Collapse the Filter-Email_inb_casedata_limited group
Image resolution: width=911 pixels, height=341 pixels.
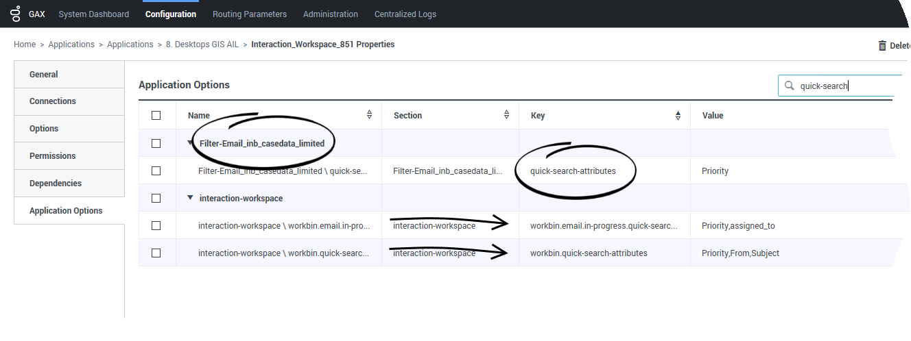(190, 143)
